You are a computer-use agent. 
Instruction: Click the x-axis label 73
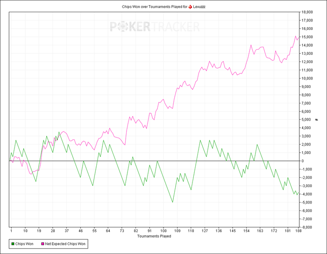122,231
